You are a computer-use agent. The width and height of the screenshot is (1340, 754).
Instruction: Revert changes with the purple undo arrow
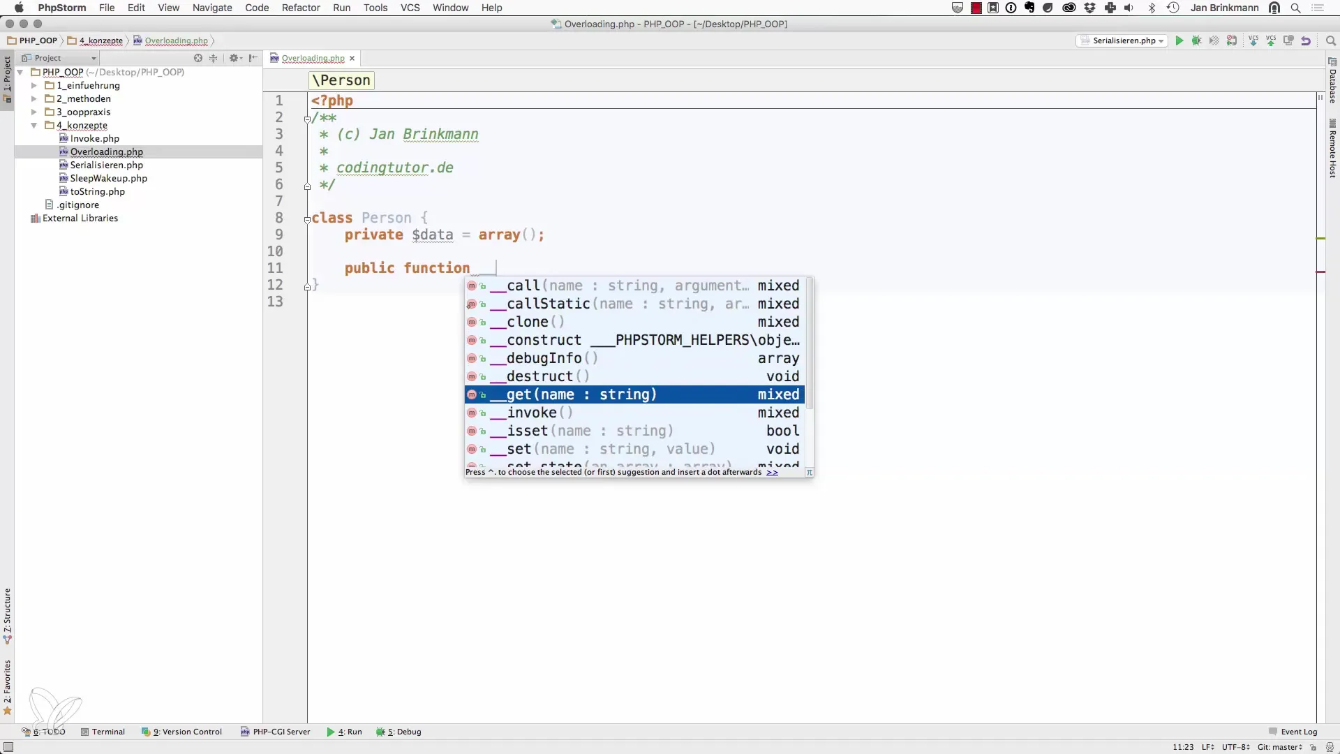coord(1306,40)
